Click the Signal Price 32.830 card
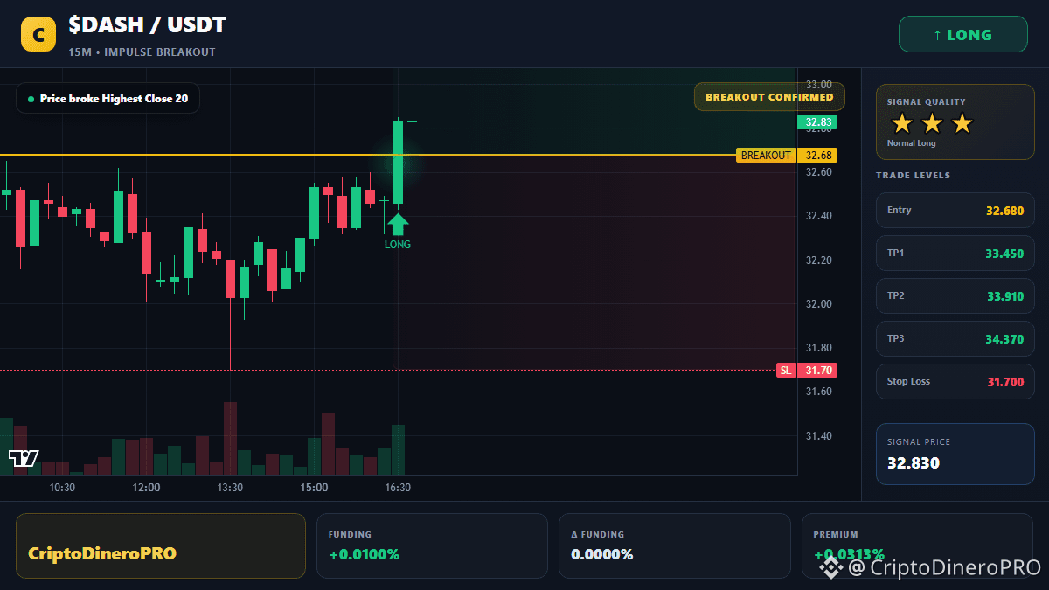The image size is (1049, 590). coord(955,454)
